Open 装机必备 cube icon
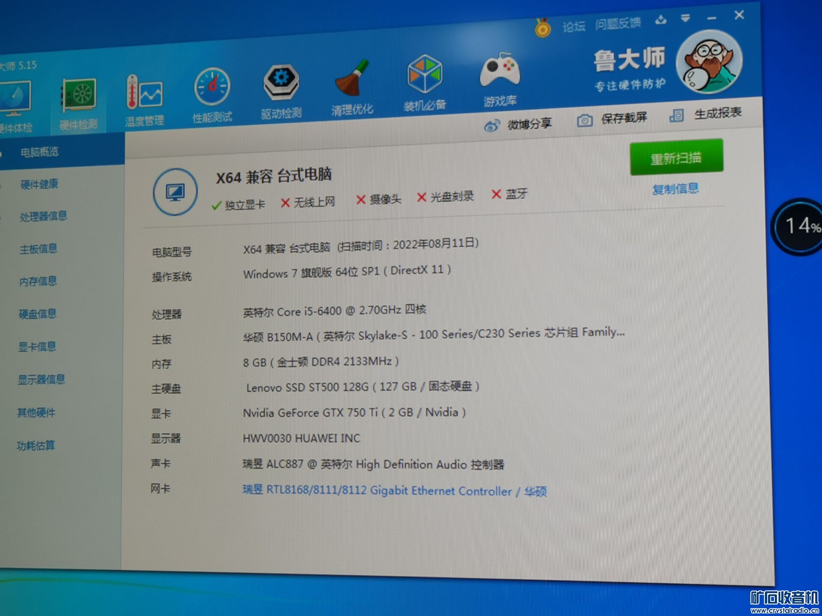The height and width of the screenshot is (616, 822). click(x=424, y=74)
